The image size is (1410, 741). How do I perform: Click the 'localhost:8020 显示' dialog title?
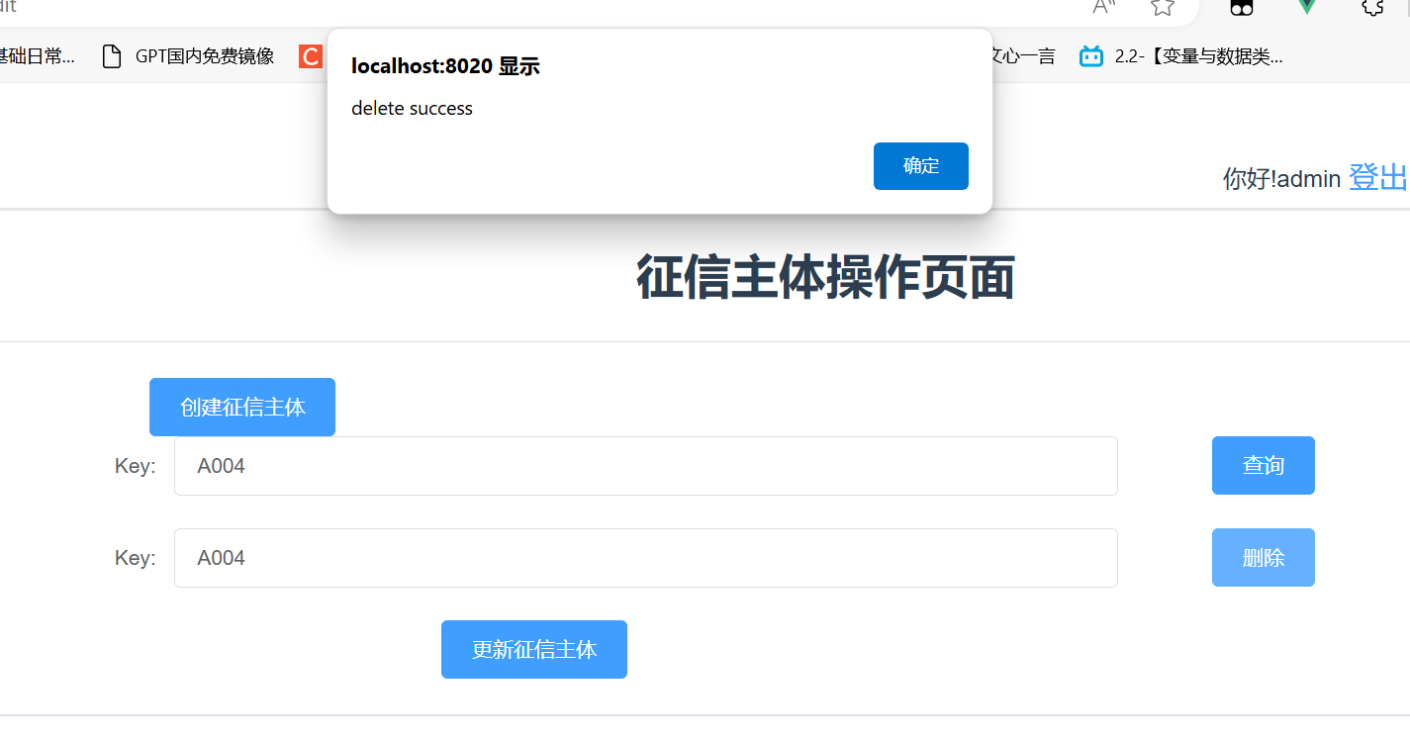click(445, 66)
